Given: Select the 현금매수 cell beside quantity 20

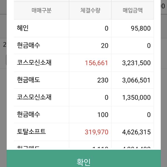Looking at the screenshot, I should pos(28,45).
